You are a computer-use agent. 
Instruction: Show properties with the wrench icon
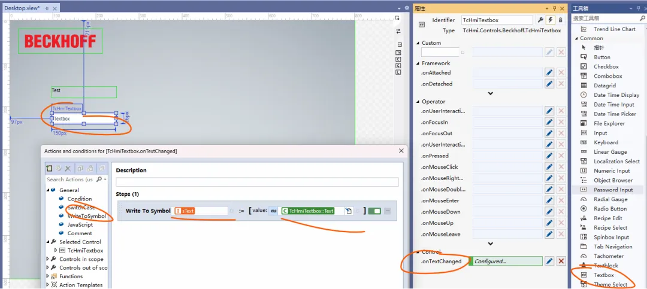540,20
